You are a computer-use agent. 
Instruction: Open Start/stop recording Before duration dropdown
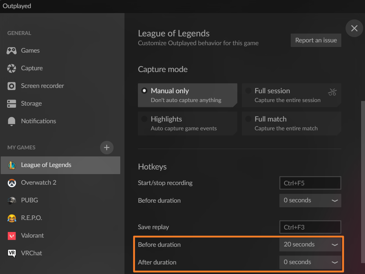click(x=310, y=200)
